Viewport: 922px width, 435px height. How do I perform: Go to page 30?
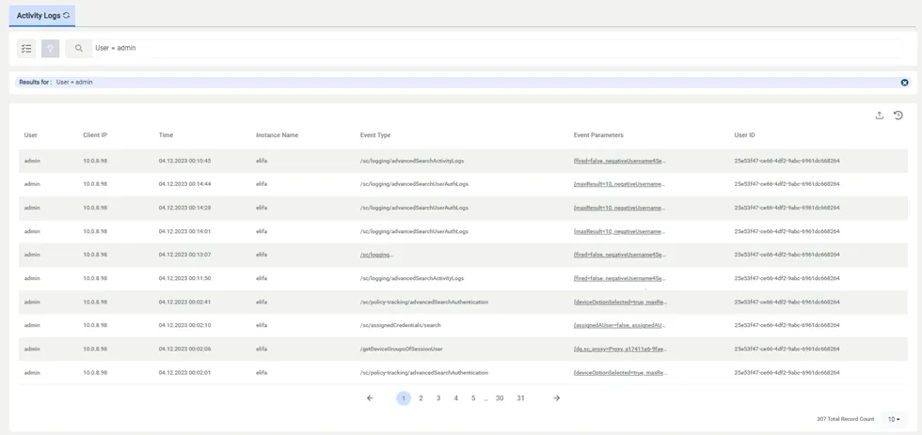pyautogui.click(x=500, y=398)
